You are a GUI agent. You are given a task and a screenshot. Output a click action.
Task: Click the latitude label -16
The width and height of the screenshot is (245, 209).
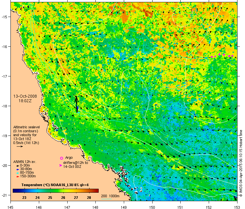[4, 47]
